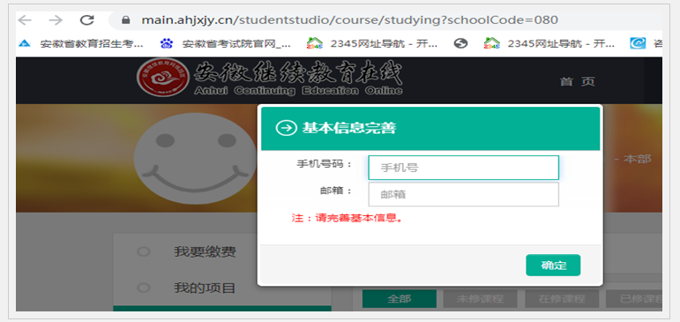Click the browser forward arrow
This screenshot has width=680, height=322.
tap(56, 20)
